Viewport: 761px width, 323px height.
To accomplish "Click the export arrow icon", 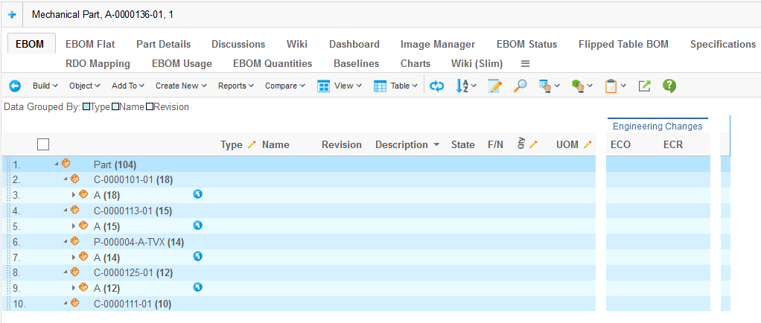I will [x=645, y=86].
